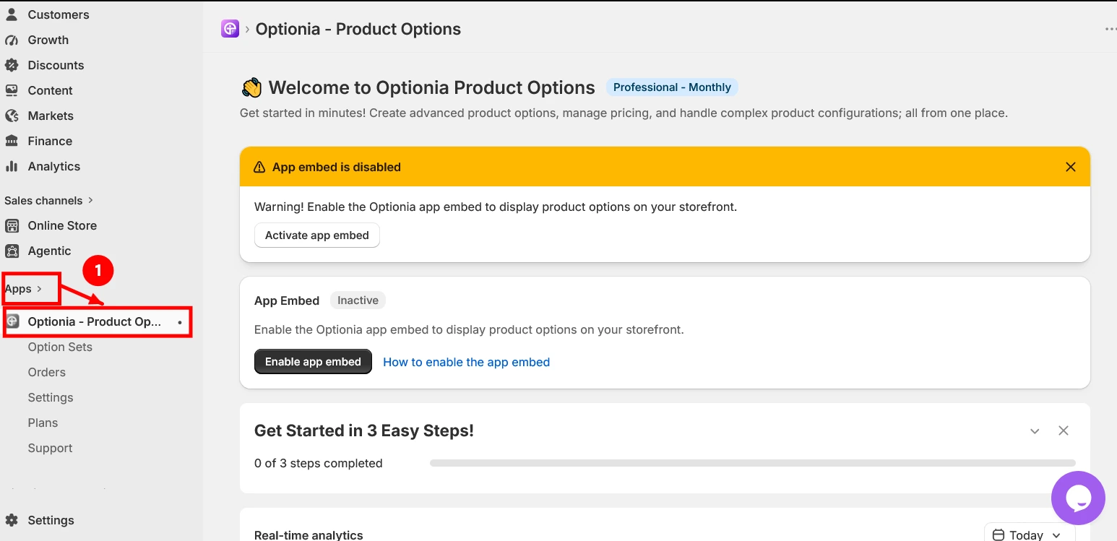
Task: Click the App Embed card title
Action: coord(287,300)
